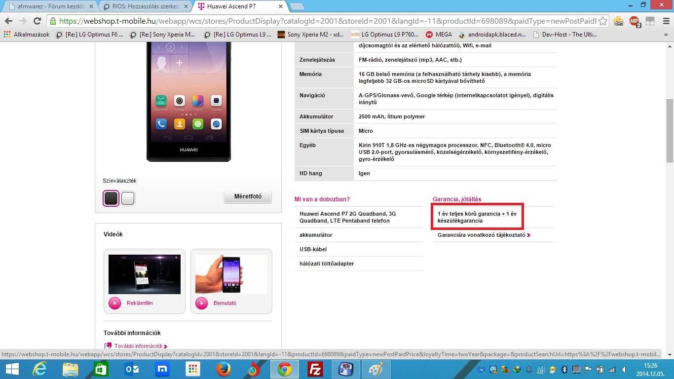Viewport: 674px width, 379px height.
Task: Play the Bemutató video
Action: point(202,303)
